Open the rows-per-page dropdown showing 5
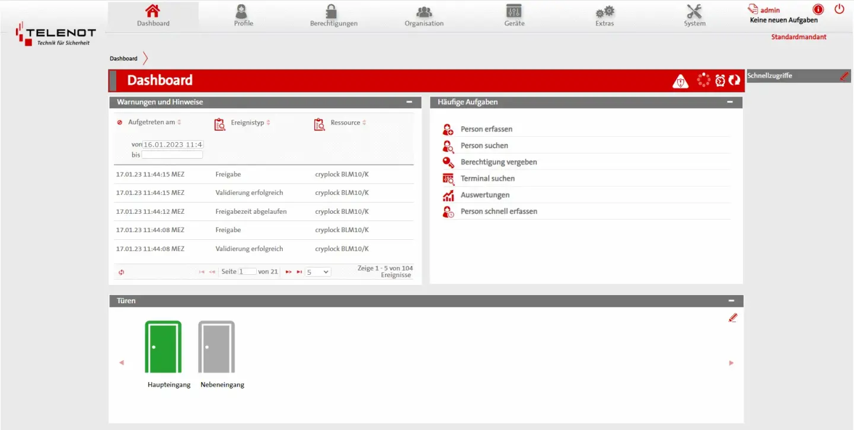Image resolution: width=854 pixels, height=430 pixels. click(318, 272)
